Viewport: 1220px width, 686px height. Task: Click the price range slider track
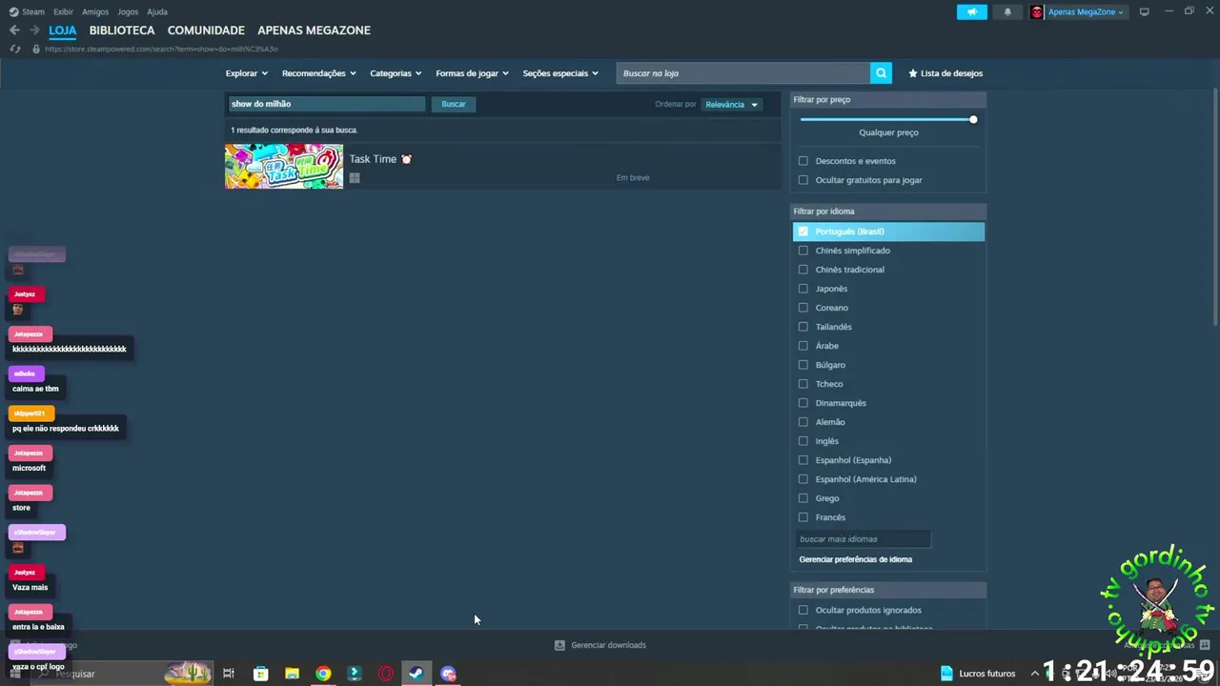coord(886,119)
